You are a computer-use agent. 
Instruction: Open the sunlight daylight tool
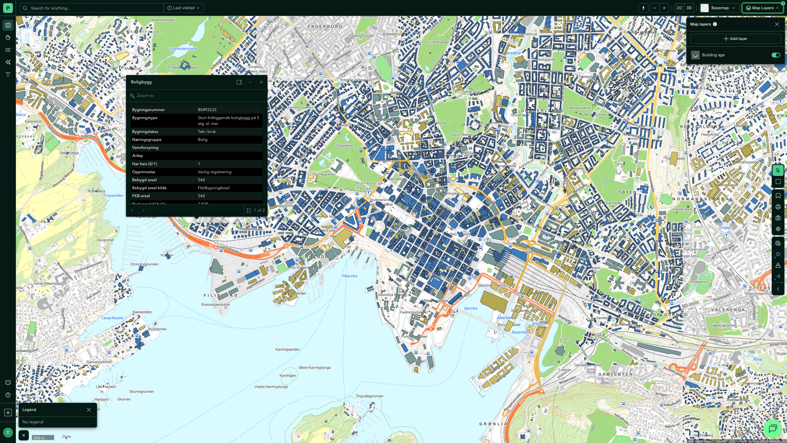click(x=778, y=254)
